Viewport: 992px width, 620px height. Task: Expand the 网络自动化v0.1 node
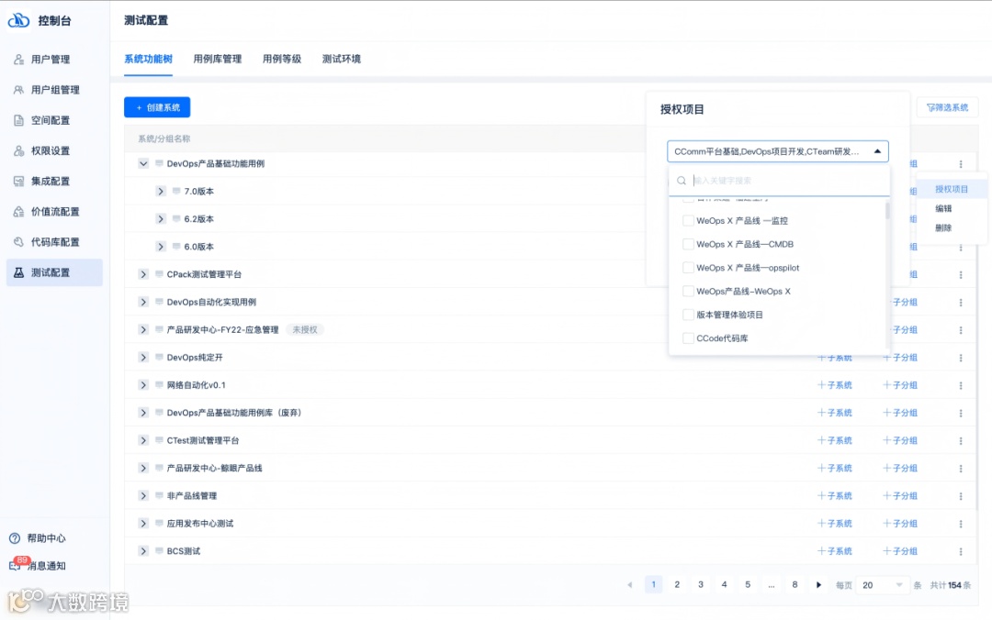(x=143, y=385)
